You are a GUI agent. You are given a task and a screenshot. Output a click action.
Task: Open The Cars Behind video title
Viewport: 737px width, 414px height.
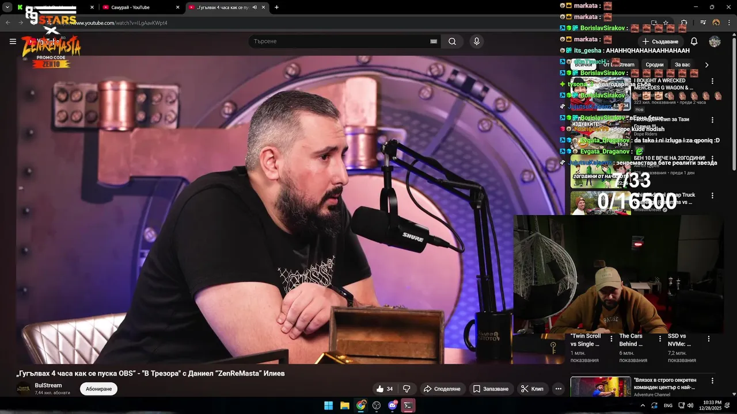(631, 340)
